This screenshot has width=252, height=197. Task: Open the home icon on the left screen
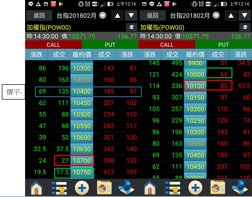[x=36, y=188]
